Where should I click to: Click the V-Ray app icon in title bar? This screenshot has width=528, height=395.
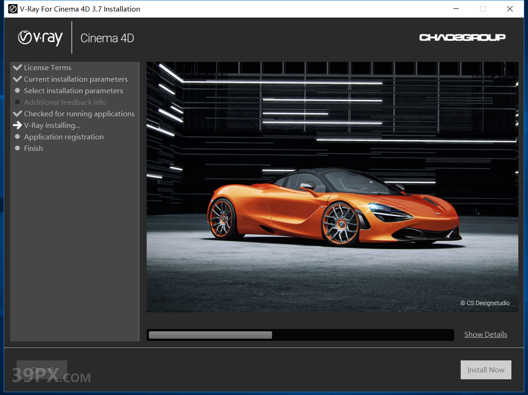[x=13, y=9]
